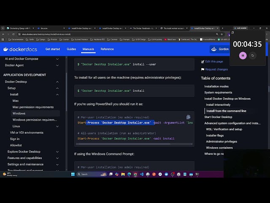The image size is (270, 203).
Task: Expand Features and capabilities section
Action: coord(57,158)
